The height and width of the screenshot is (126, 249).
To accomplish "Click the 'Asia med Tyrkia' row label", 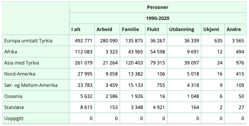I will (x=22, y=63).
